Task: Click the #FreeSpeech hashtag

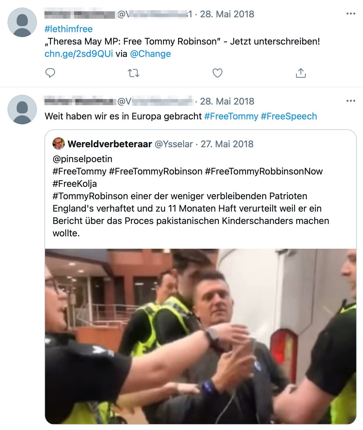Action: 289,116
